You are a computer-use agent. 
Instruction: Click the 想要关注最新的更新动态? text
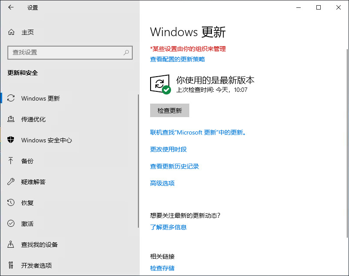(x=185, y=215)
